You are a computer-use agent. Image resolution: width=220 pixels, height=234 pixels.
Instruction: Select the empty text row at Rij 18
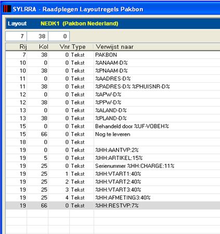point(113,142)
